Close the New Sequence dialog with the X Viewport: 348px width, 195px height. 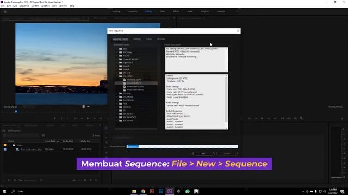tap(238, 31)
